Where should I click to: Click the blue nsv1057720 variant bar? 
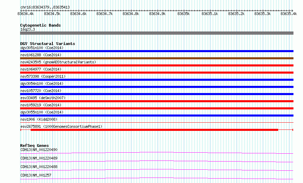[x=157, y=94]
